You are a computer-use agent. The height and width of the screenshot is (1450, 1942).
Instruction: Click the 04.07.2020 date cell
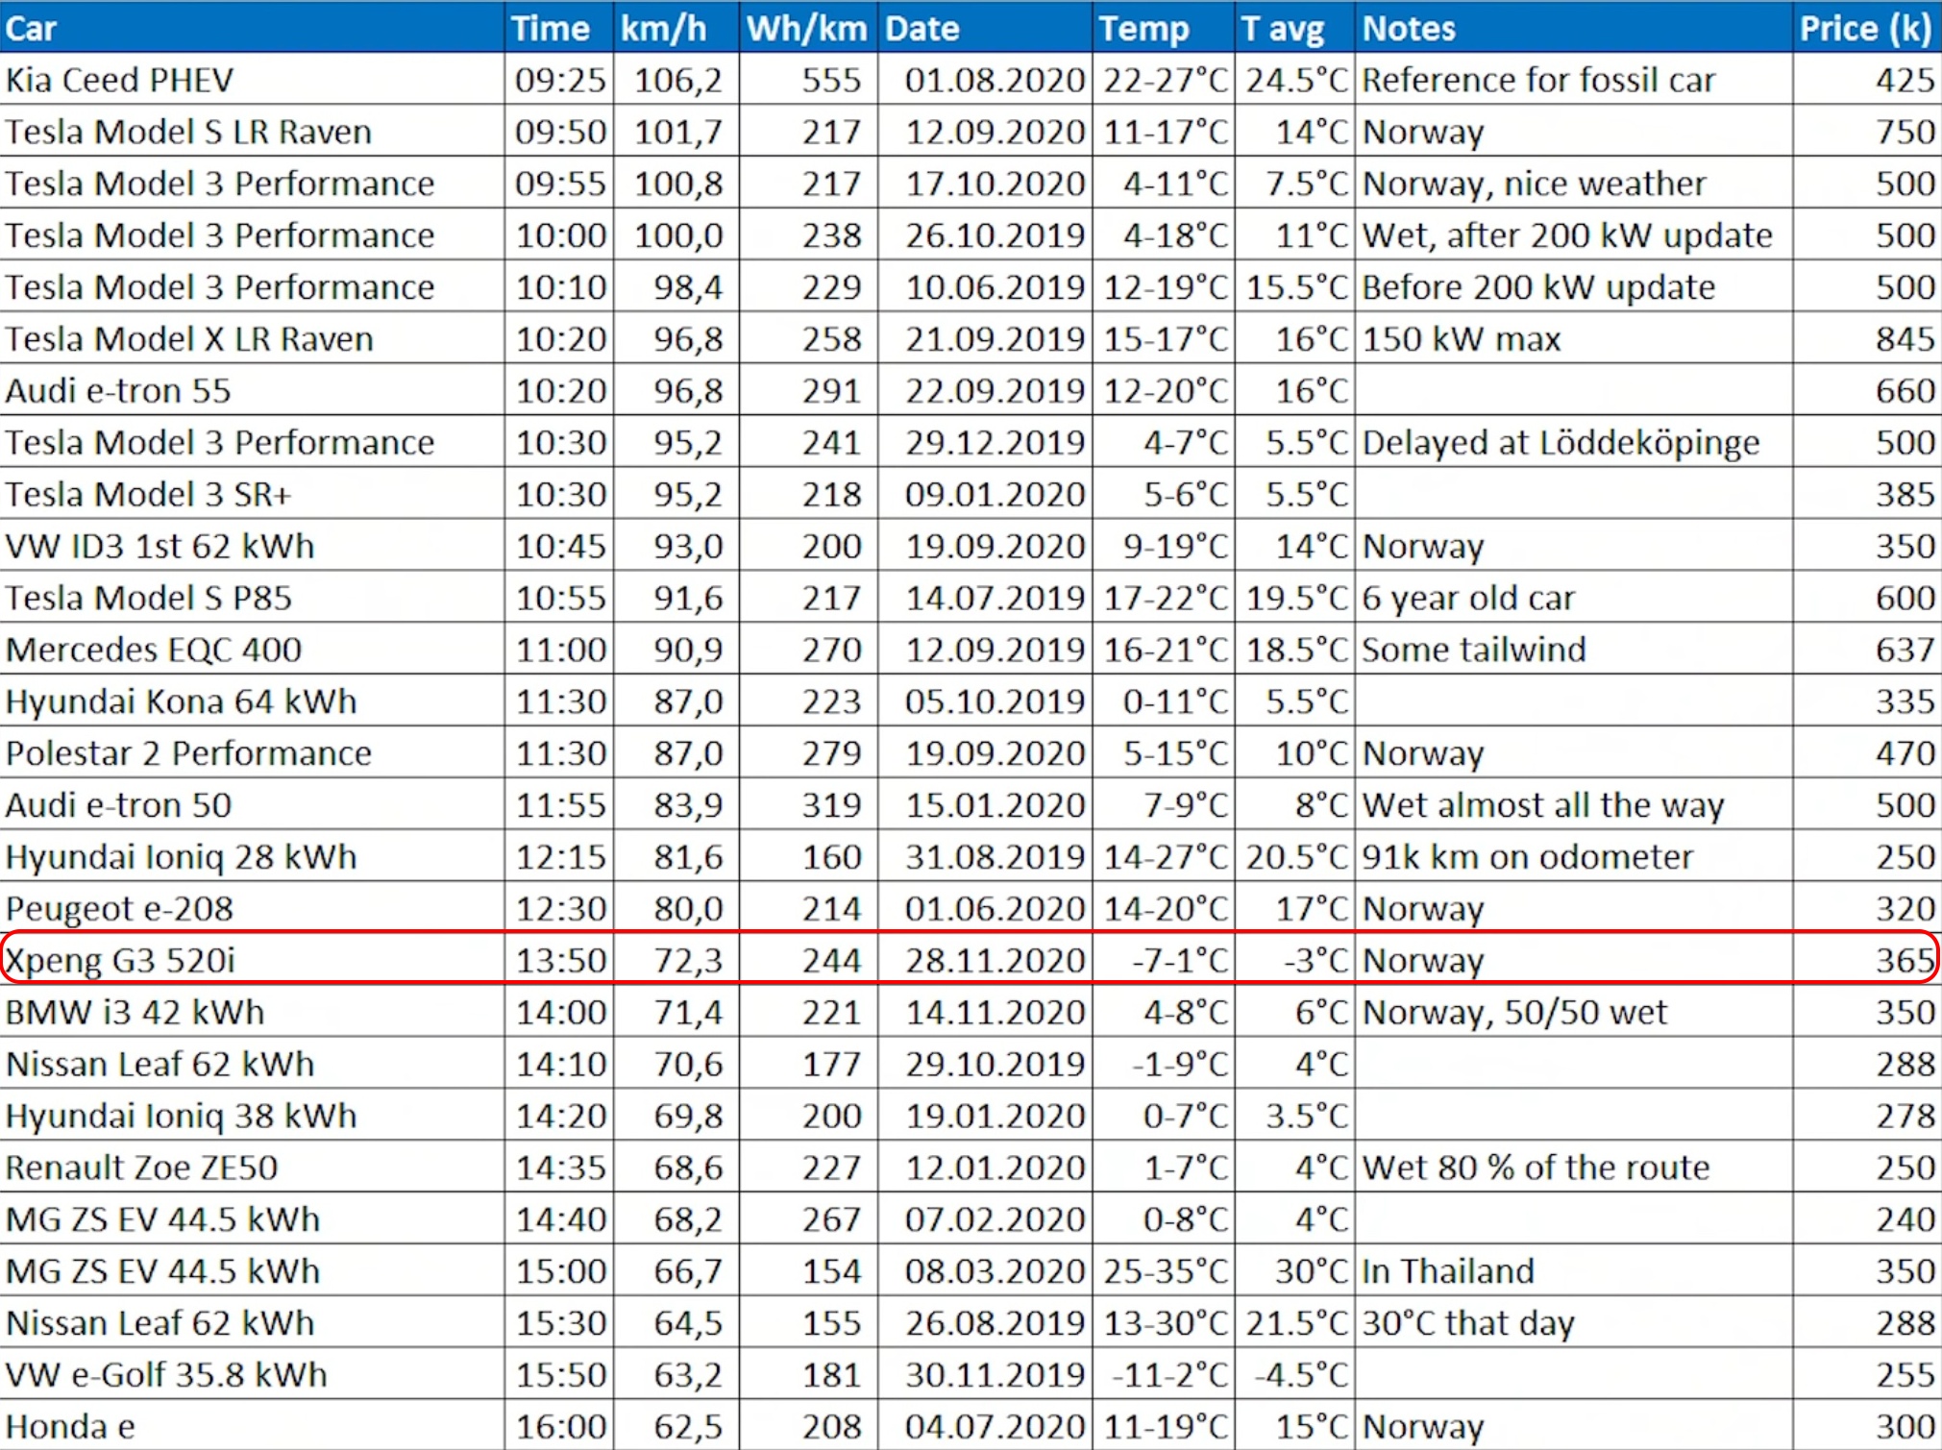pyautogui.click(x=985, y=1426)
